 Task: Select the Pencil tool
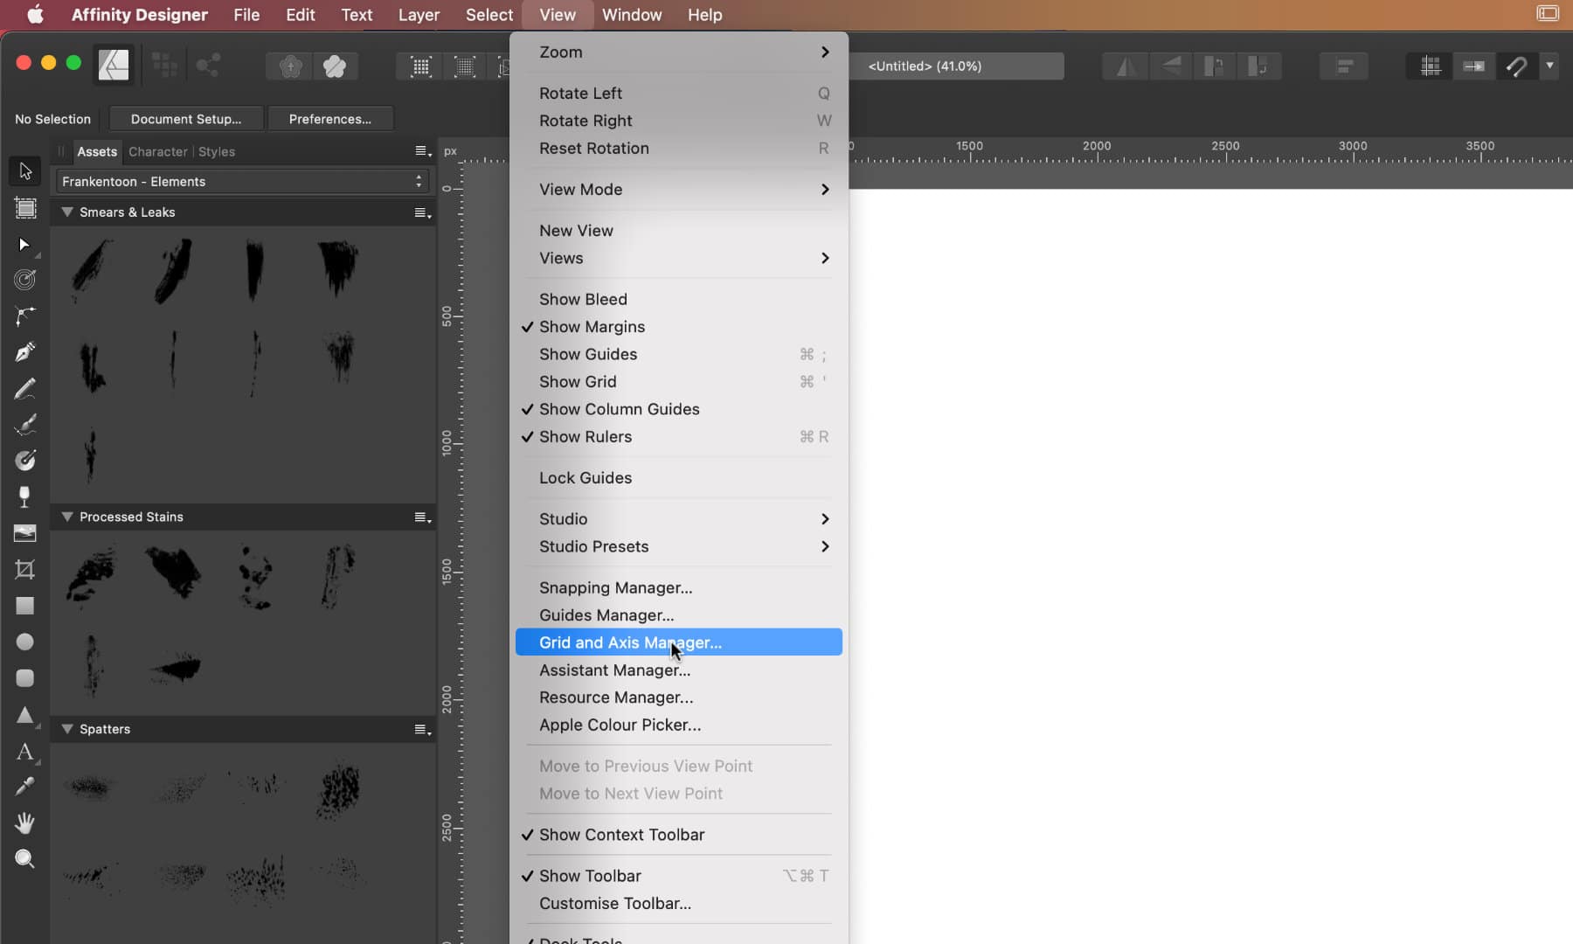point(24,389)
